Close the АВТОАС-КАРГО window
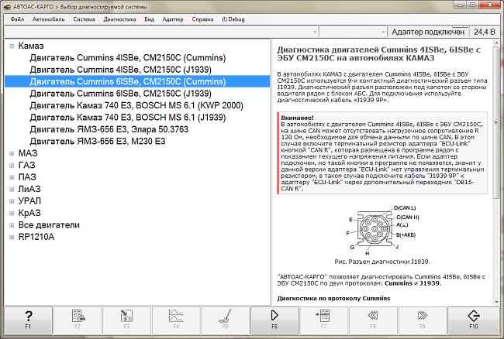Image resolution: width=504 pixels, height=339 pixels. [490, 5]
